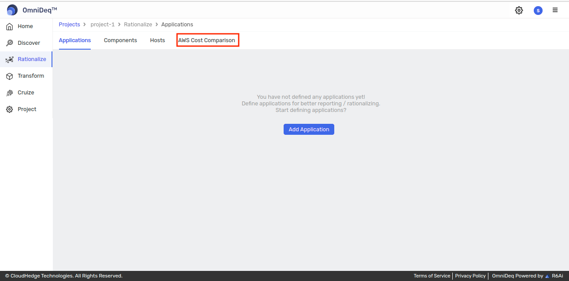The image size is (569, 281).
Task: Click the R6Ai footer logo
Action: tap(554, 276)
